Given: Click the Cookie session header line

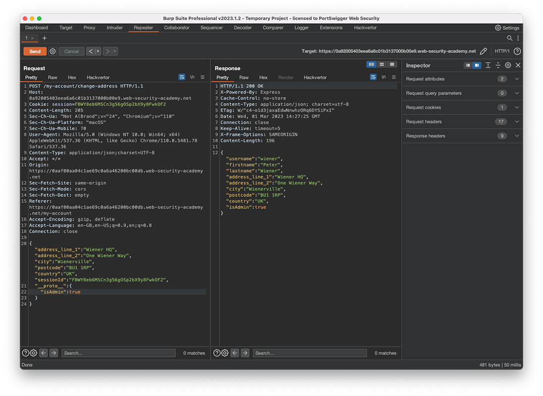Looking at the screenshot, I should coord(97,104).
